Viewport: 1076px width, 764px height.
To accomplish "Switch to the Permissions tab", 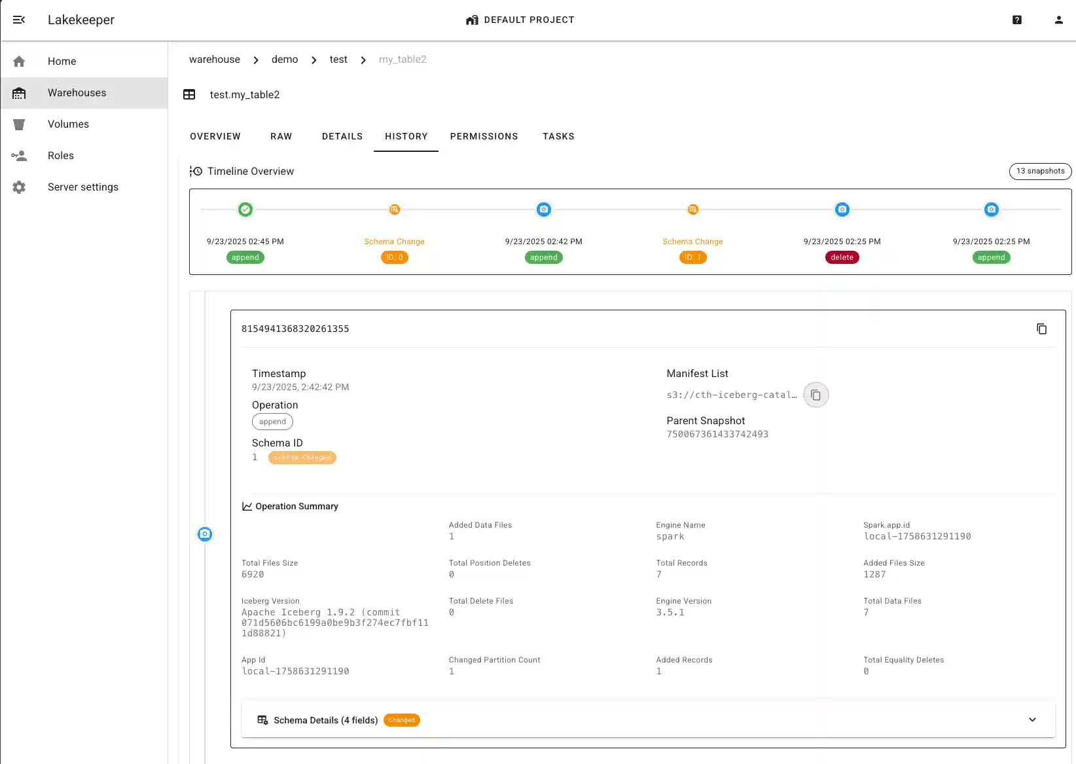I will coord(484,136).
